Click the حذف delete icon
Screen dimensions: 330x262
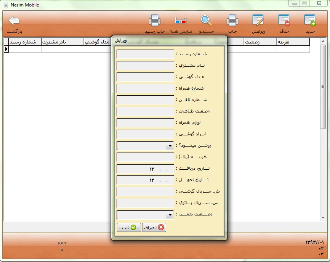(x=284, y=21)
